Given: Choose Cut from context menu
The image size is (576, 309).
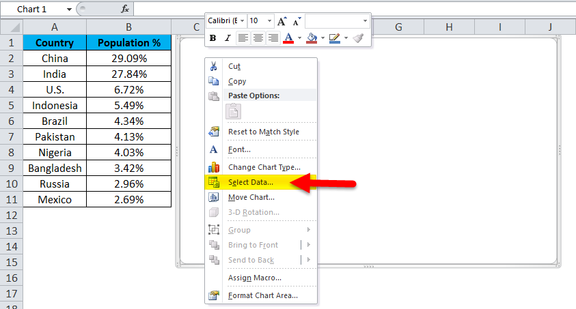Looking at the screenshot, I should click(x=234, y=66).
